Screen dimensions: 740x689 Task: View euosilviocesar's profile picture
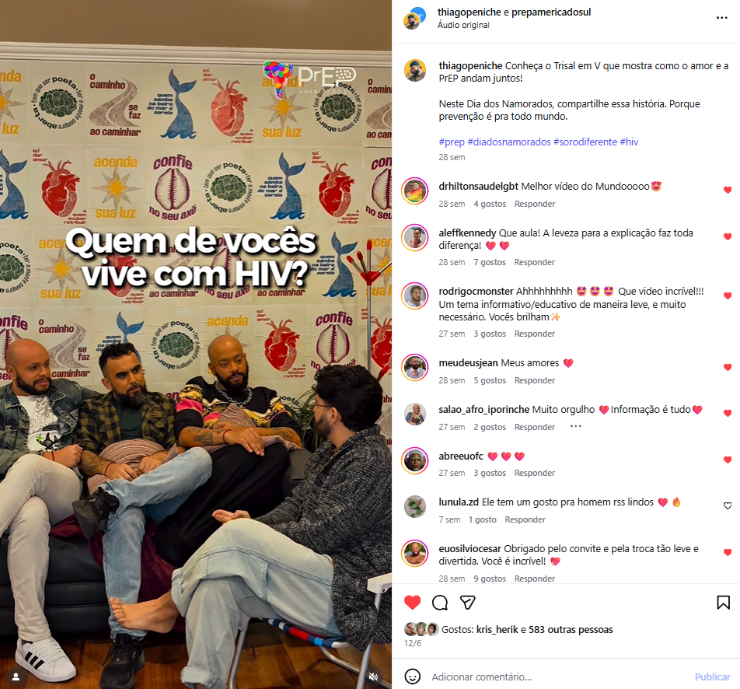pos(415,553)
